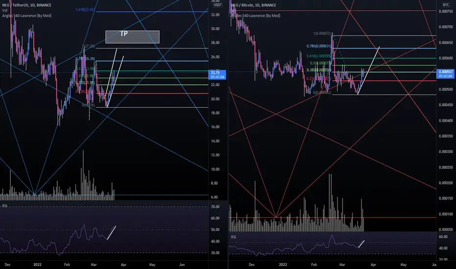The width and height of the screenshot is (456, 269).
Task: Select white trend line on NEO/TetherUS RSI pane
Action: click(112, 233)
